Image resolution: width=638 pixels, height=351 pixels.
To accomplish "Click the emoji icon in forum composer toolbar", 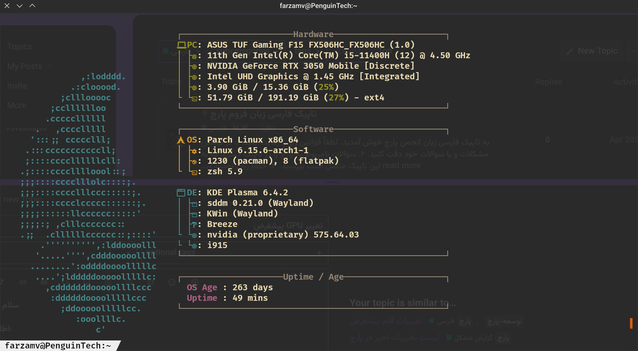I will (172, 282).
